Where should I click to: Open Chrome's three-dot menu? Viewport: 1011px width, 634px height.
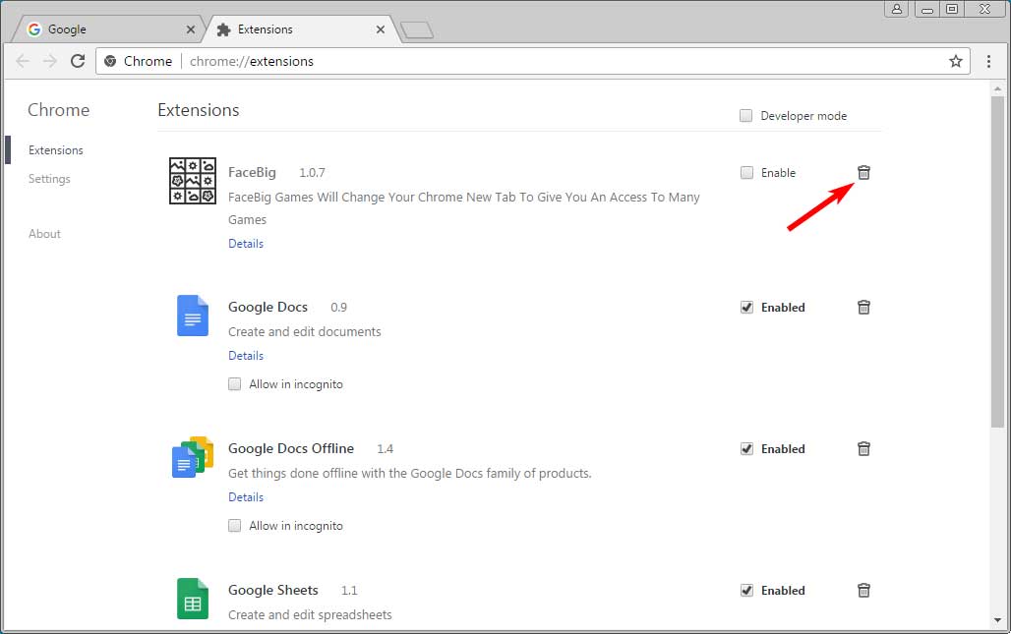[989, 61]
